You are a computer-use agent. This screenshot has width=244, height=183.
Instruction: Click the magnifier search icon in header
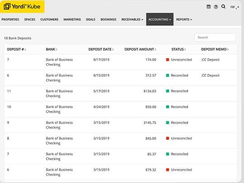point(223,6)
